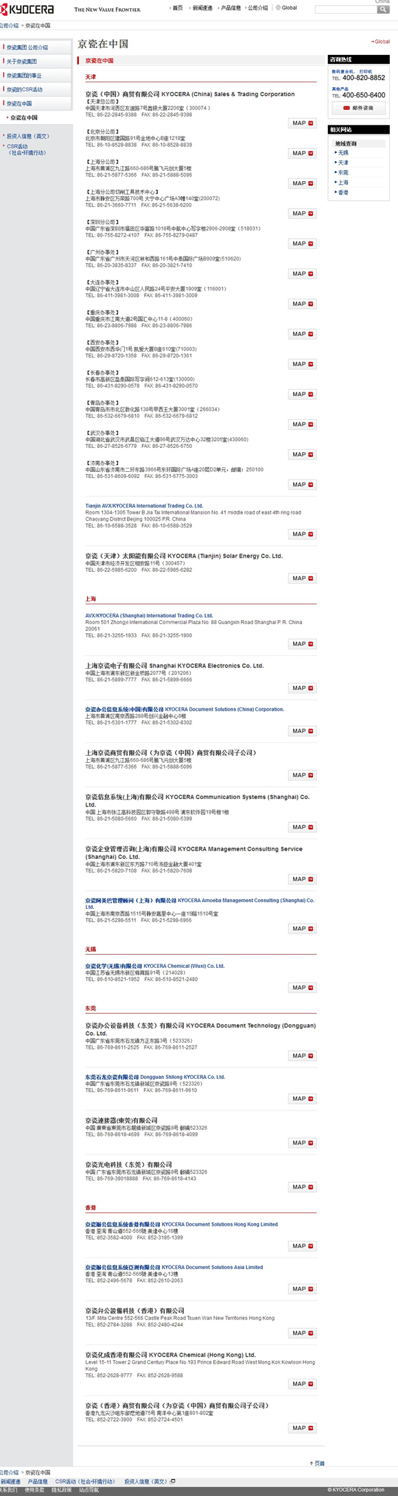Jump to 东莞 in 地域查询 list
The image size is (398, 1496).
click(342, 173)
